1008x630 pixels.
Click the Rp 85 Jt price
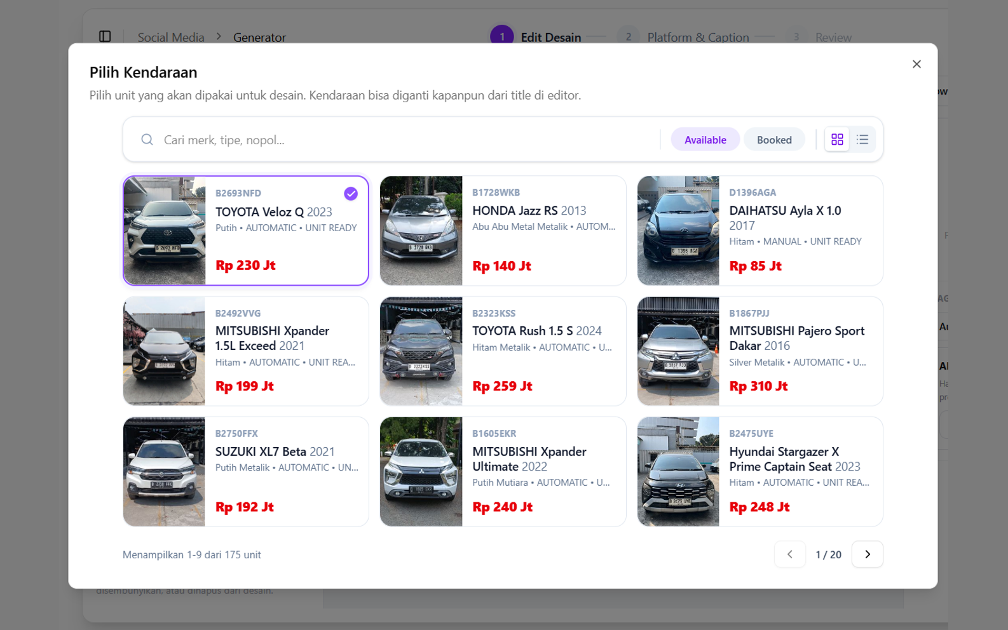755,266
